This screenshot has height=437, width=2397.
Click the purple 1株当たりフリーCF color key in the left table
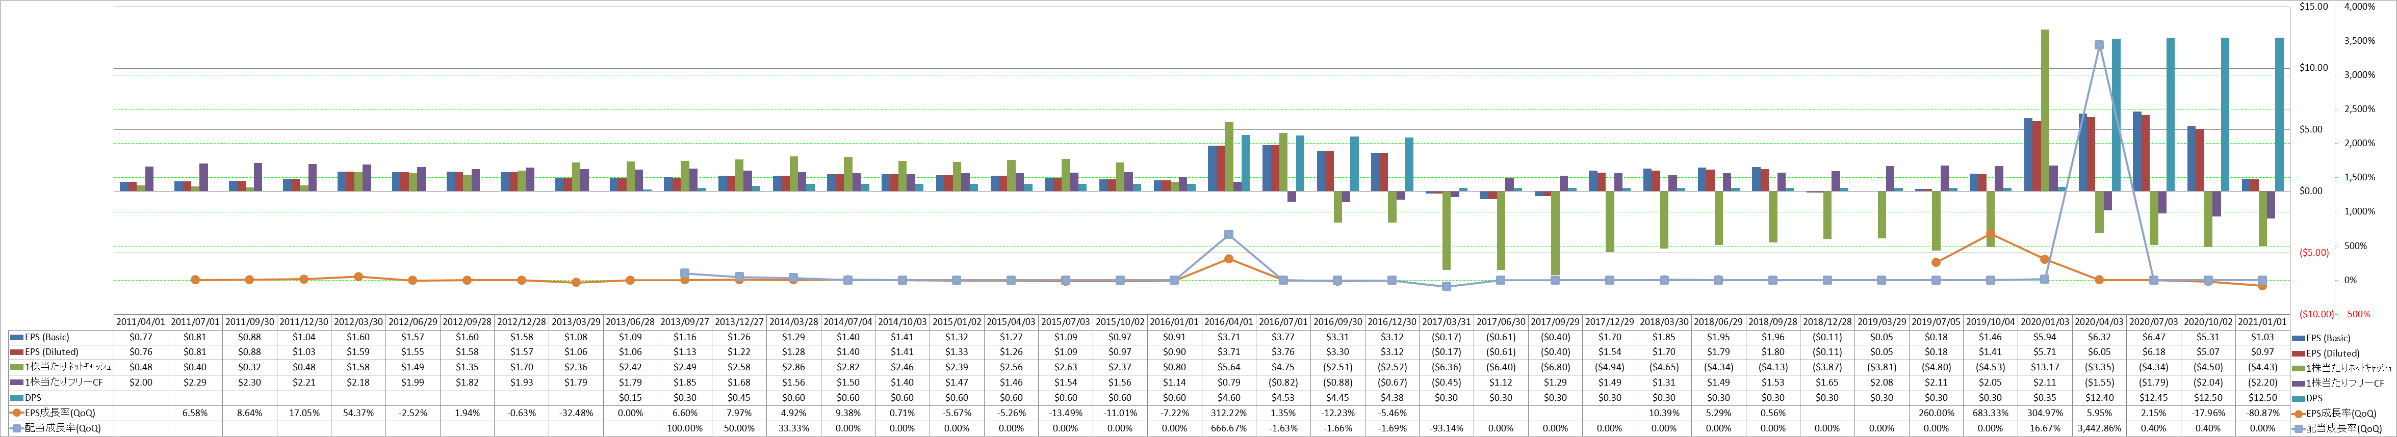point(16,382)
